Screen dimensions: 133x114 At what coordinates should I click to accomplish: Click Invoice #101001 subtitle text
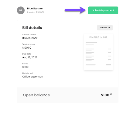coord(35,12)
